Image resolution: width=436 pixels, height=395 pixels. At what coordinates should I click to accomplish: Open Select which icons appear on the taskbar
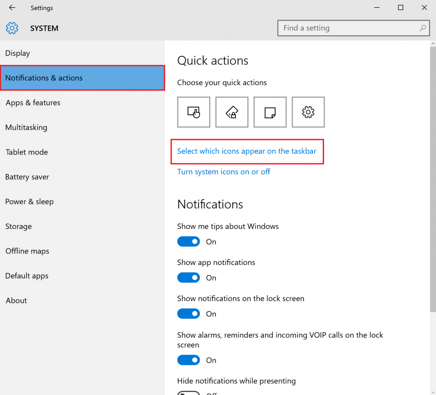point(247,151)
